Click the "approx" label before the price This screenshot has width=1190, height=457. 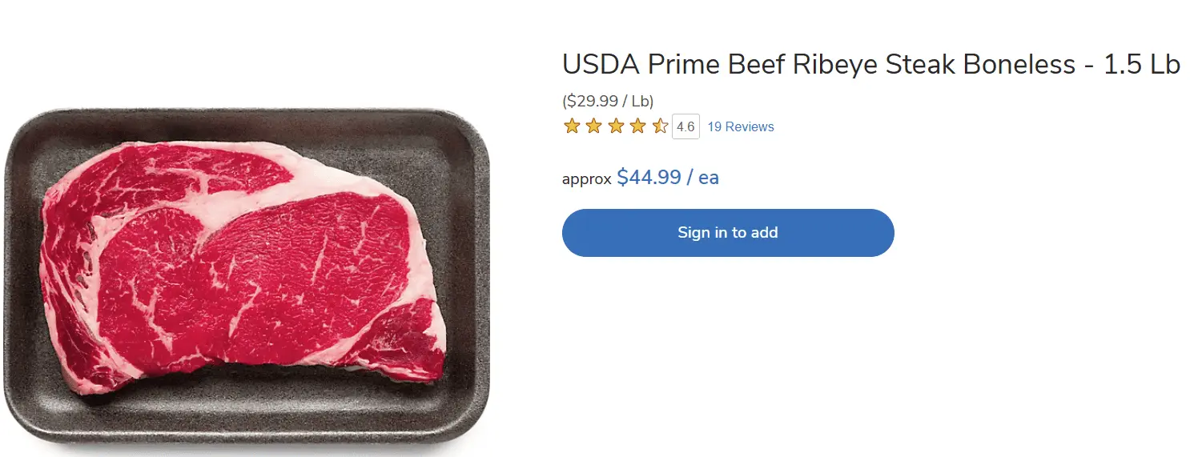(x=586, y=179)
